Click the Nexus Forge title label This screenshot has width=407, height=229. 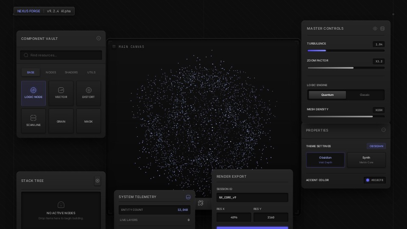(28, 11)
